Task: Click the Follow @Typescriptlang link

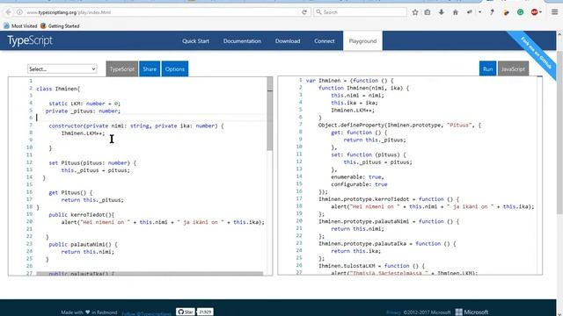Action: click(146, 313)
